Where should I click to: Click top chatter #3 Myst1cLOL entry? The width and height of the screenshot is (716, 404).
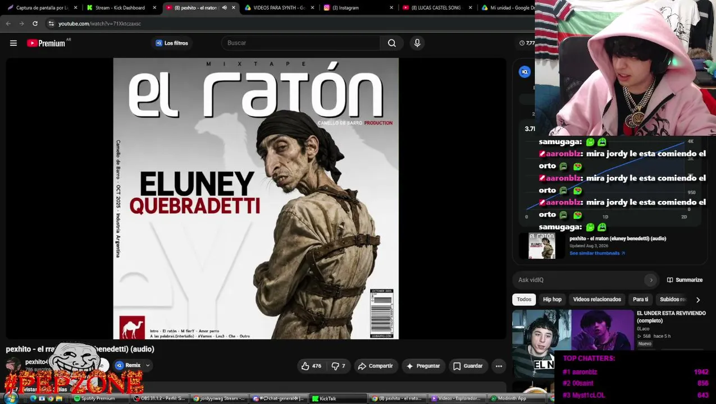(x=636, y=395)
